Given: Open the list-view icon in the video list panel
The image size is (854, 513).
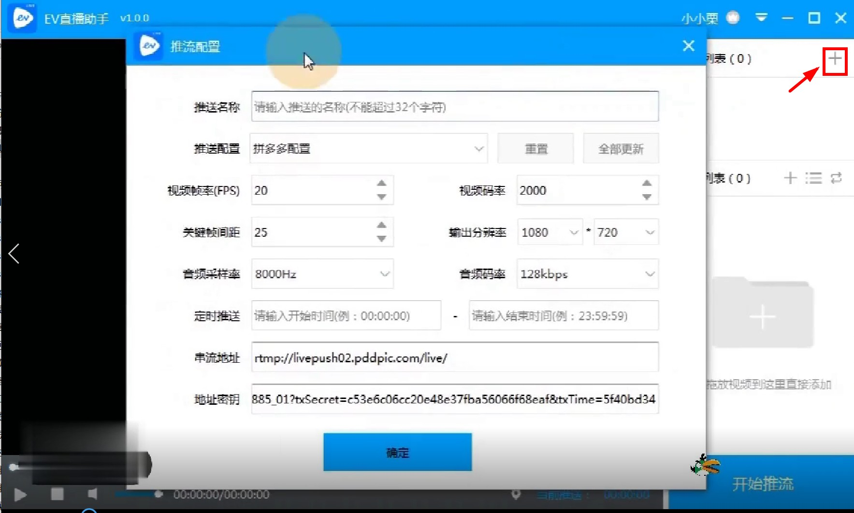Looking at the screenshot, I should (814, 178).
